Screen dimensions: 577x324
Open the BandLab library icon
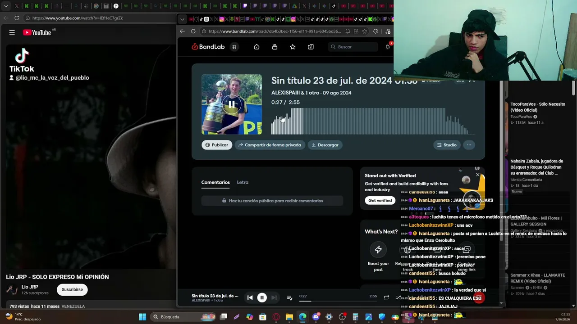point(275,47)
